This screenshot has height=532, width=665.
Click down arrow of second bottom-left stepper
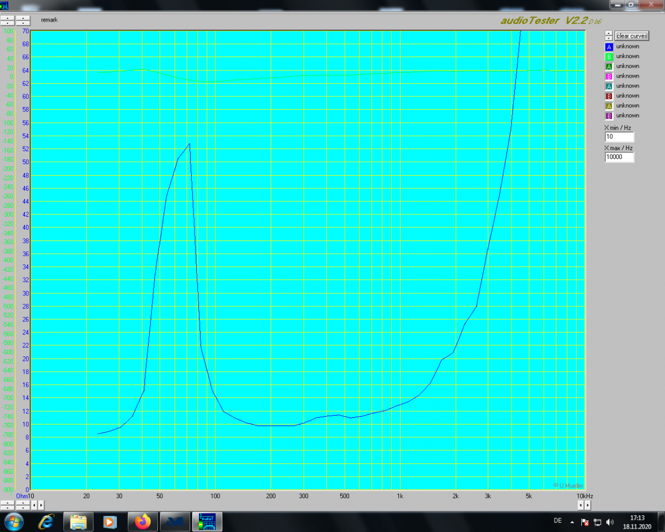23,508
